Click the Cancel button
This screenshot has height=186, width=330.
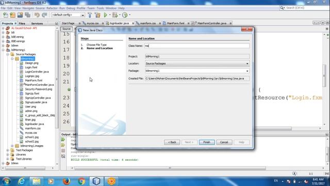pyautogui.click(x=224, y=142)
